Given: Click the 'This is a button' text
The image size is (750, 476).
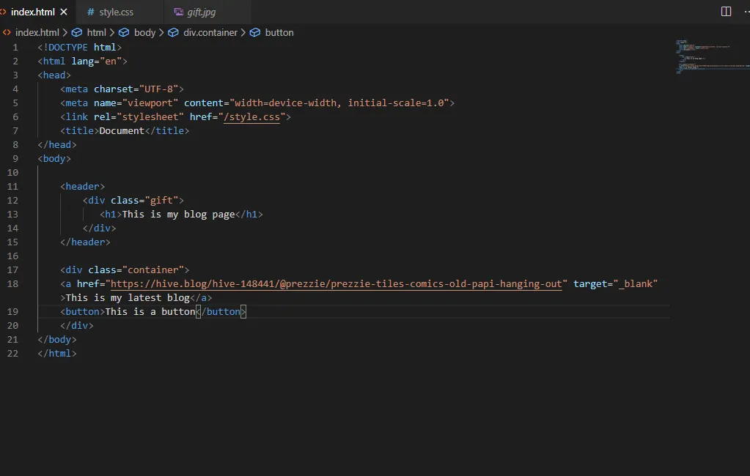Looking at the screenshot, I should click(x=150, y=311).
